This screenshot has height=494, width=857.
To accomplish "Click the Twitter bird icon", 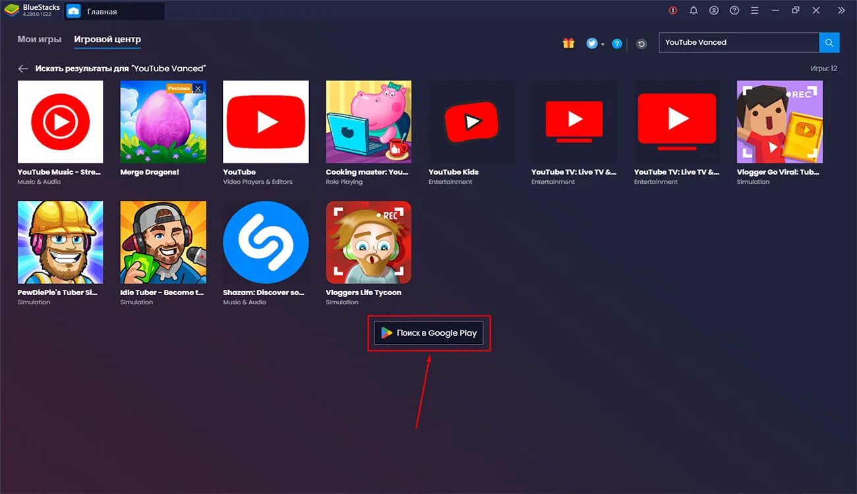I will [x=592, y=43].
